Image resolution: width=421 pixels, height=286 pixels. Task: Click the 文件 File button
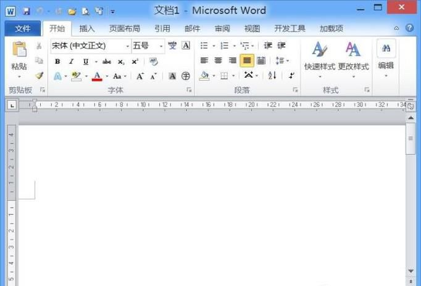(x=23, y=28)
